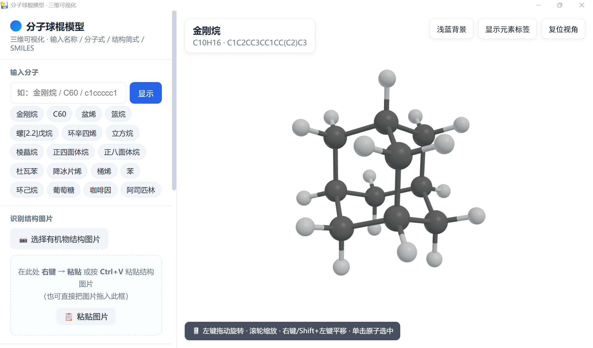Restore down the application window
This screenshot has height=348, width=593.
pyautogui.click(x=560, y=5)
